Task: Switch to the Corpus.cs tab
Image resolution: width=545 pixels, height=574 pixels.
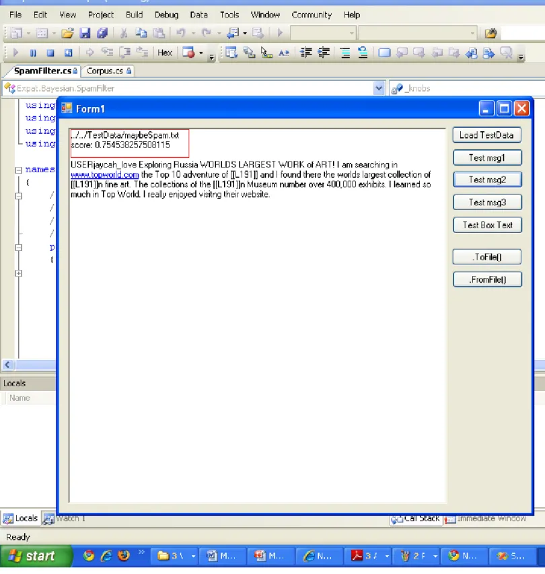Action: click(109, 71)
